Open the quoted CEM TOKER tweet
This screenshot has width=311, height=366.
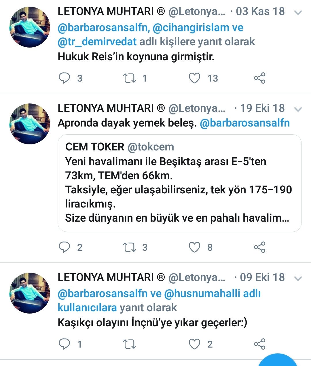(180, 183)
